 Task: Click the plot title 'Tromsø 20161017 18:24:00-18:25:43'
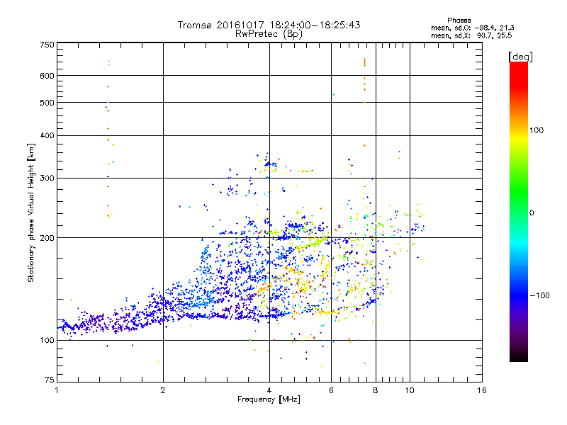pos(269,25)
